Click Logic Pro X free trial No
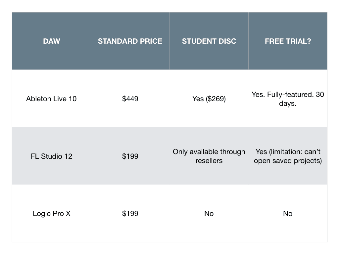Image resolution: width=339 pixels, height=254 pixels. [288, 213]
